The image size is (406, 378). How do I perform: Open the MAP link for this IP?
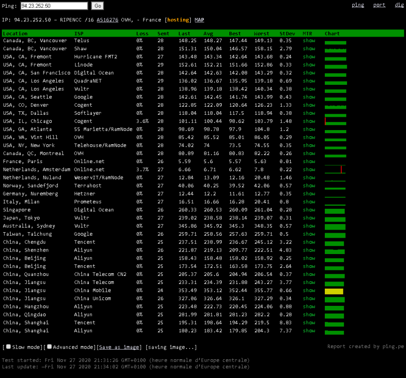(199, 20)
